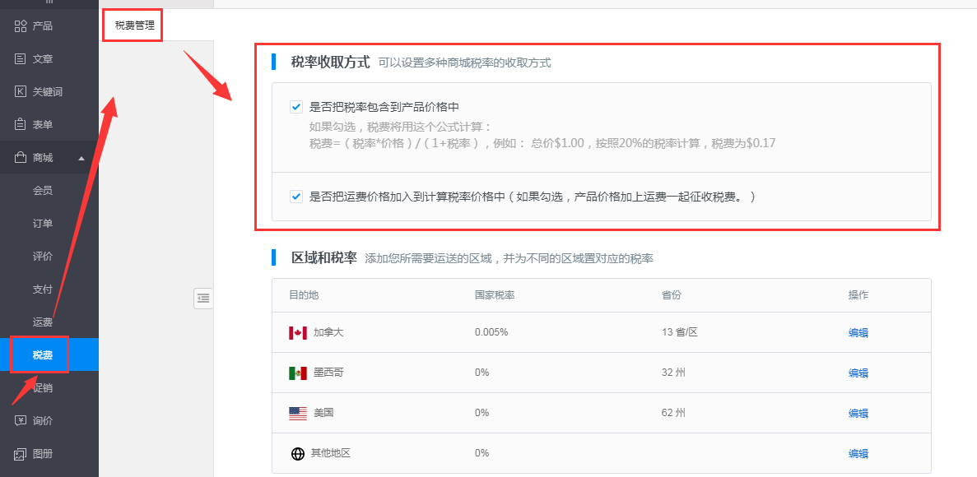977x477 pixels.
Task: Click the 表单 (Forms) clipboard icon
Action: pos(21,125)
